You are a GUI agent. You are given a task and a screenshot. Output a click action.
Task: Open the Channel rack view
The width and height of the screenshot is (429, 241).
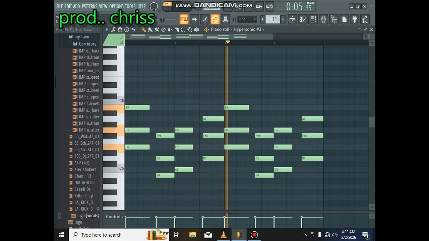[313, 19]
